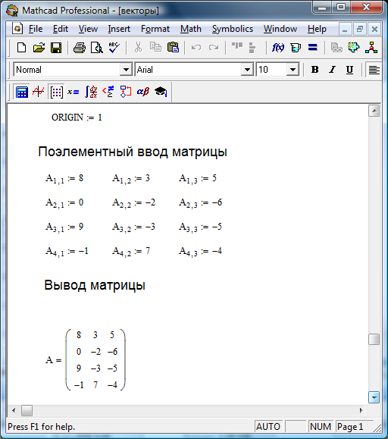Open the View menu
The height and width of the screenshot is (439, 388).
click(88, 29)
